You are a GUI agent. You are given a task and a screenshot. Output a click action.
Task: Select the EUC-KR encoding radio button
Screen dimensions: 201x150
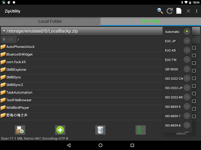[x=187, y=50]
